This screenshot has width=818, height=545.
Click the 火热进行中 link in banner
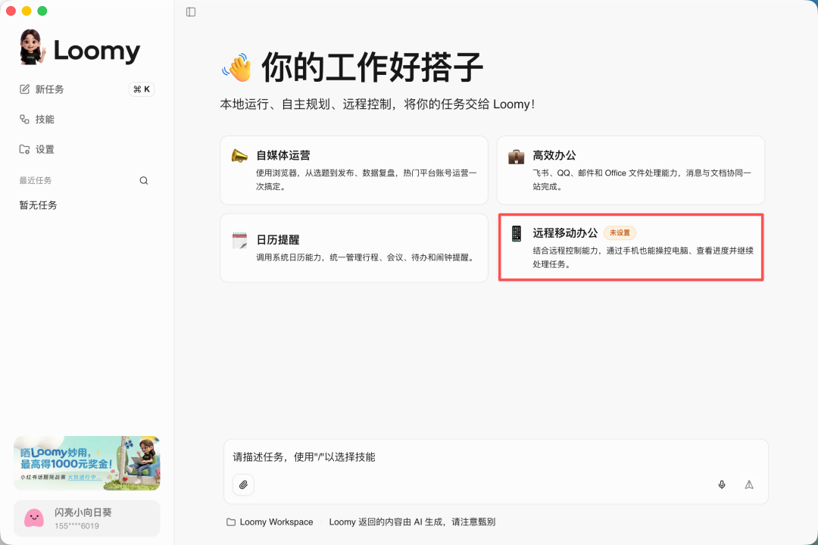(x=84, y=477)
